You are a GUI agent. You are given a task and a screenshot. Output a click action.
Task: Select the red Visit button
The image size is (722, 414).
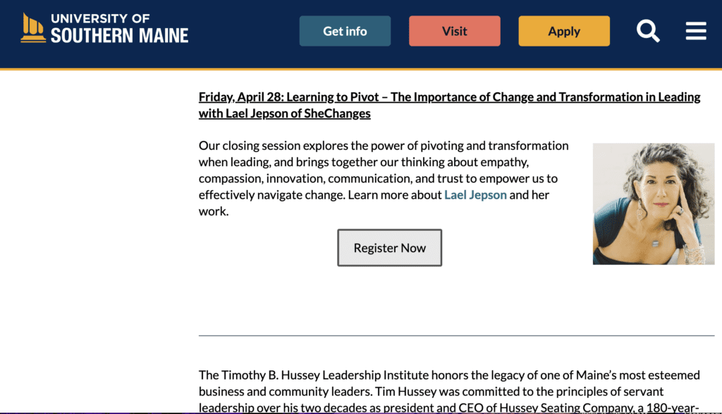[455, 31]
